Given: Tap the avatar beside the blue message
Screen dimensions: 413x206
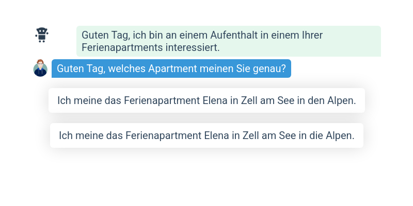Looking at the screenshot, I should (40, 68).
